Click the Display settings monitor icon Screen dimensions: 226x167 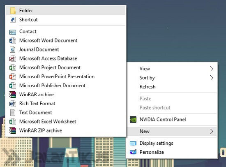pos(133,143)
